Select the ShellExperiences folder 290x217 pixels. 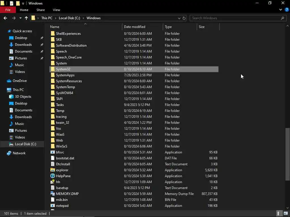(68, 34)
